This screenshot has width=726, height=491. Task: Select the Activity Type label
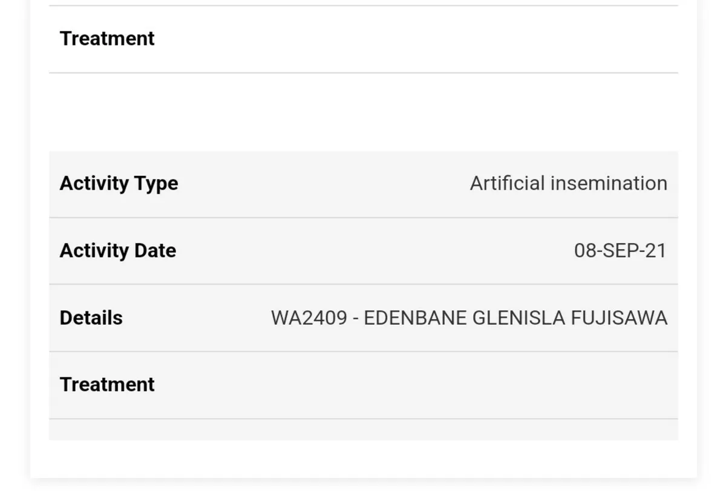[119, 183]
